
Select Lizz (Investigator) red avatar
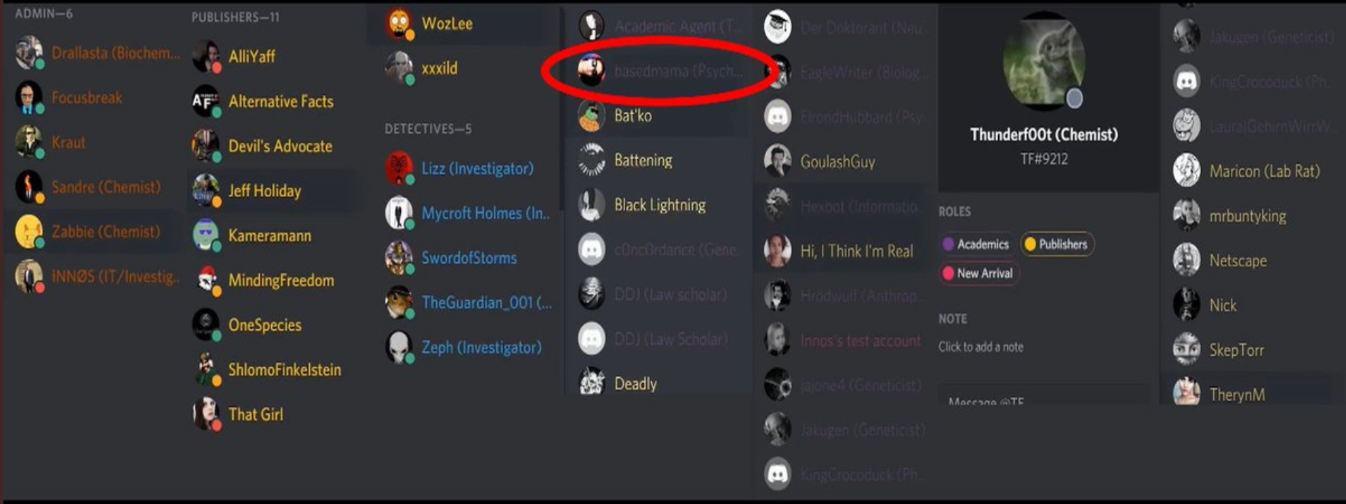[x=399, y=168]
